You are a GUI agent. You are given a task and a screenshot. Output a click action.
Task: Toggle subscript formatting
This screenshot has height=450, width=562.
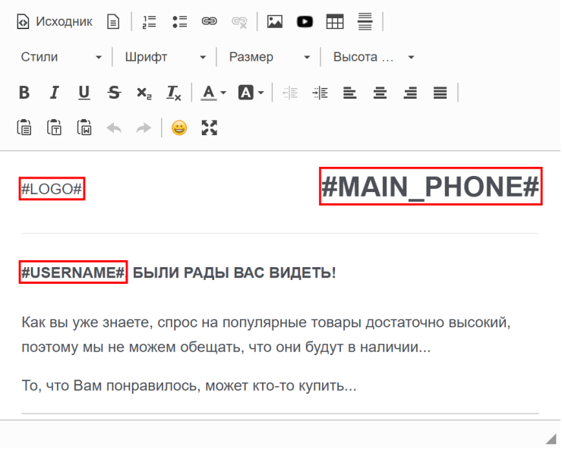(x=144, y=93)
